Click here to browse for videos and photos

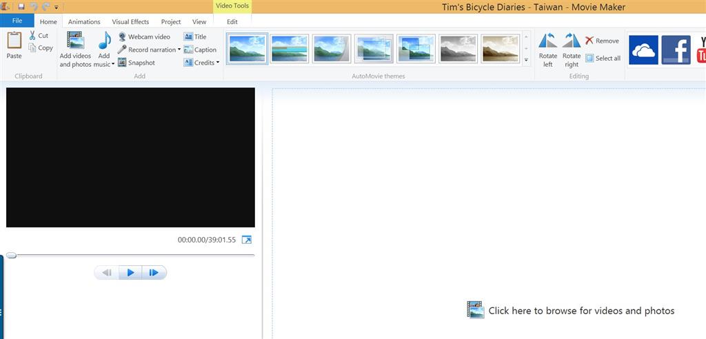point(571,310)
